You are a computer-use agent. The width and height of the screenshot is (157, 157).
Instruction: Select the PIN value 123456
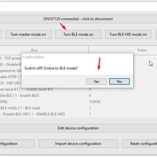click(x=95, y=102)
